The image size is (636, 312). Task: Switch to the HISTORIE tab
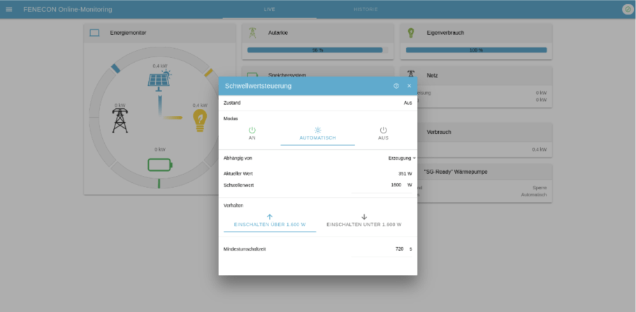366,9
